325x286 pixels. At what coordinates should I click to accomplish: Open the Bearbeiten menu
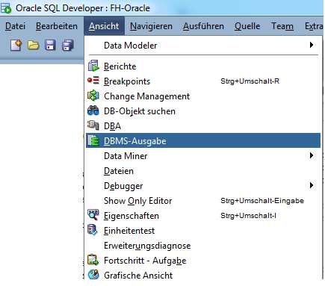pos(57,26)
